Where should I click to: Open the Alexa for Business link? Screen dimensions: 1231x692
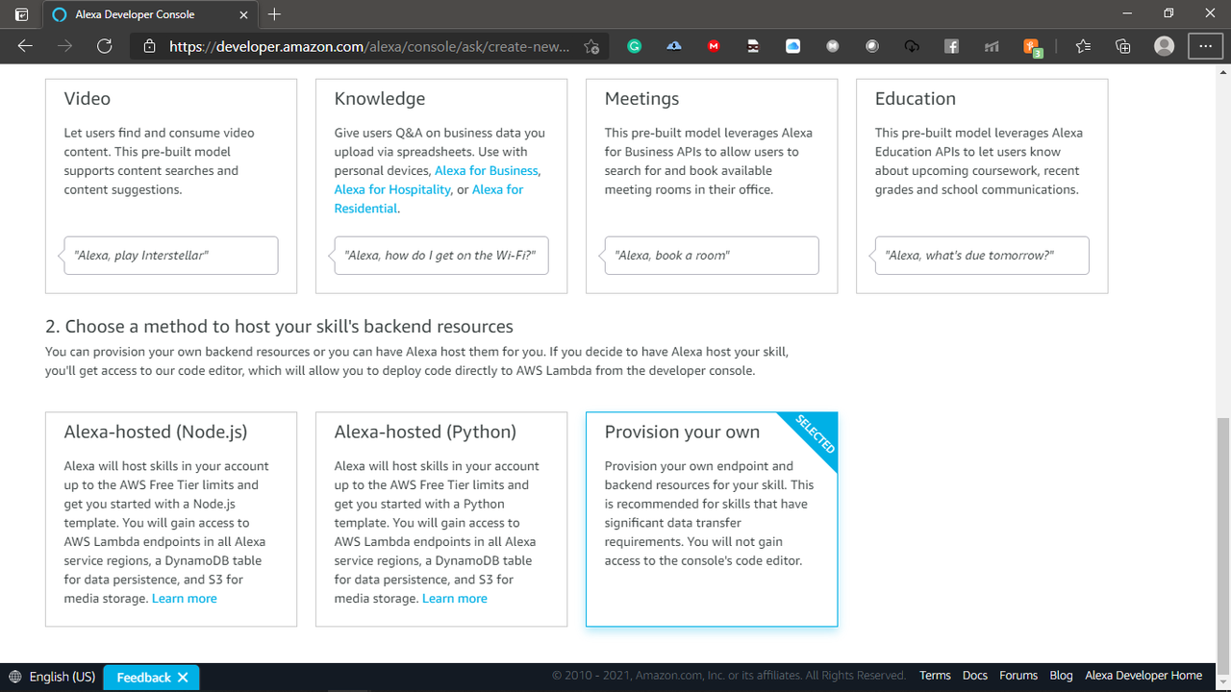coord(486,170)
